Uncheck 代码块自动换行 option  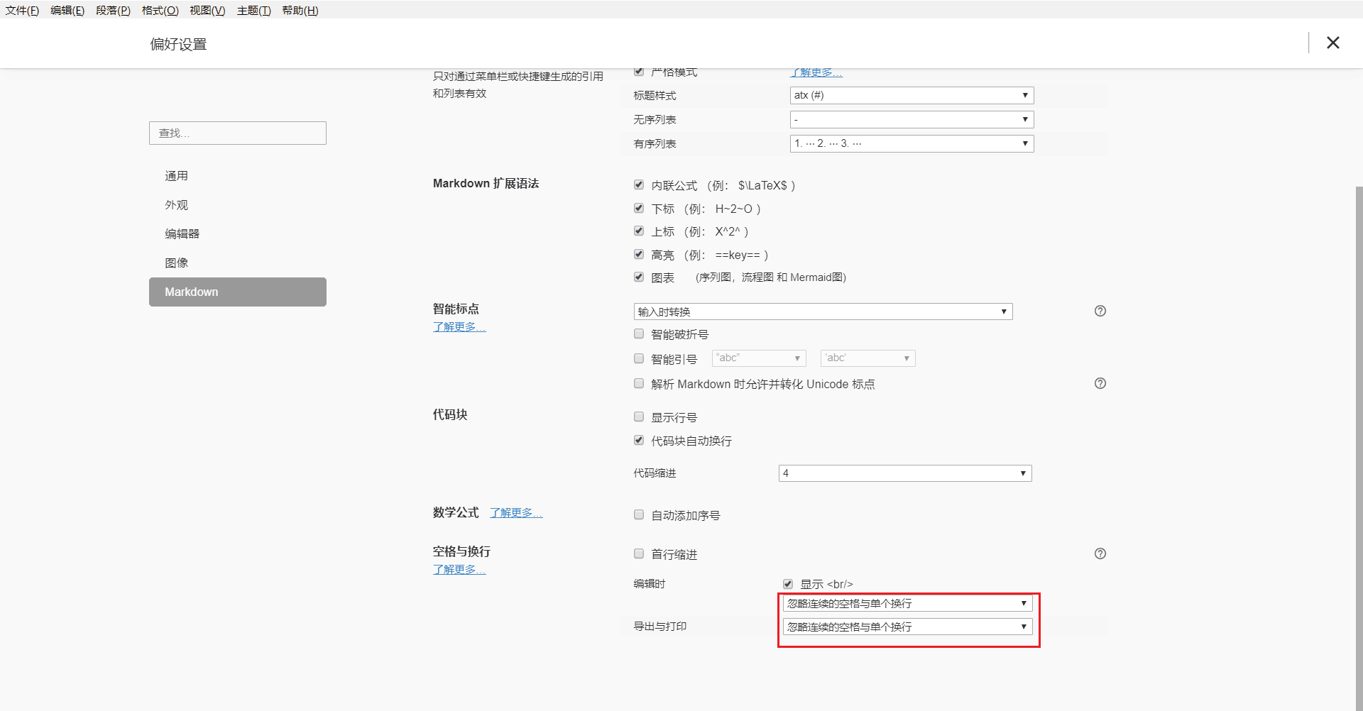point(639,441)
